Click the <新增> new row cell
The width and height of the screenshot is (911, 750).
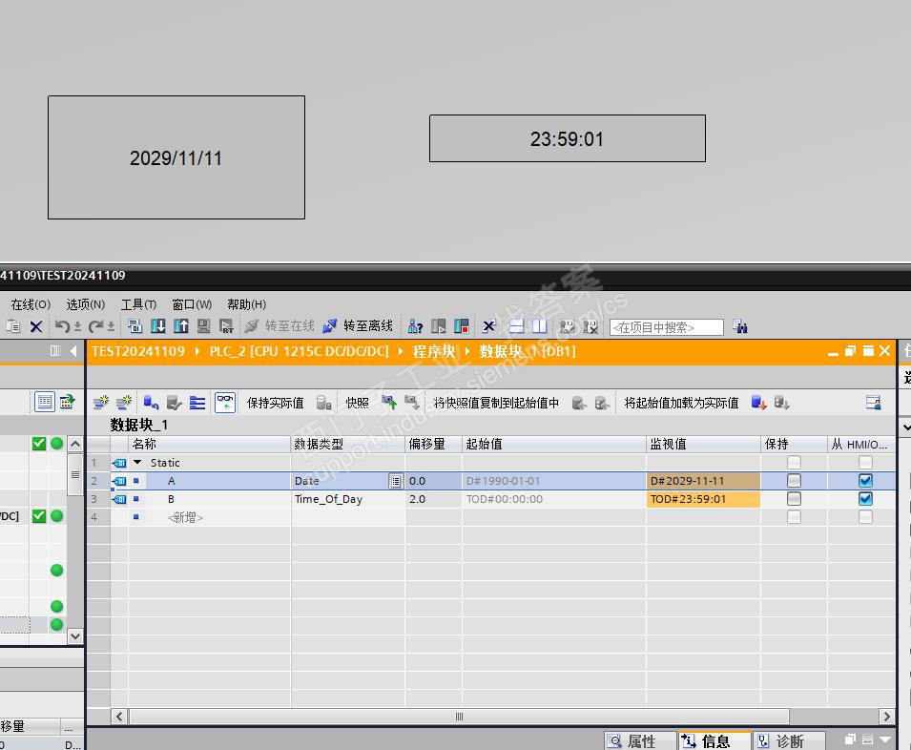186,517
